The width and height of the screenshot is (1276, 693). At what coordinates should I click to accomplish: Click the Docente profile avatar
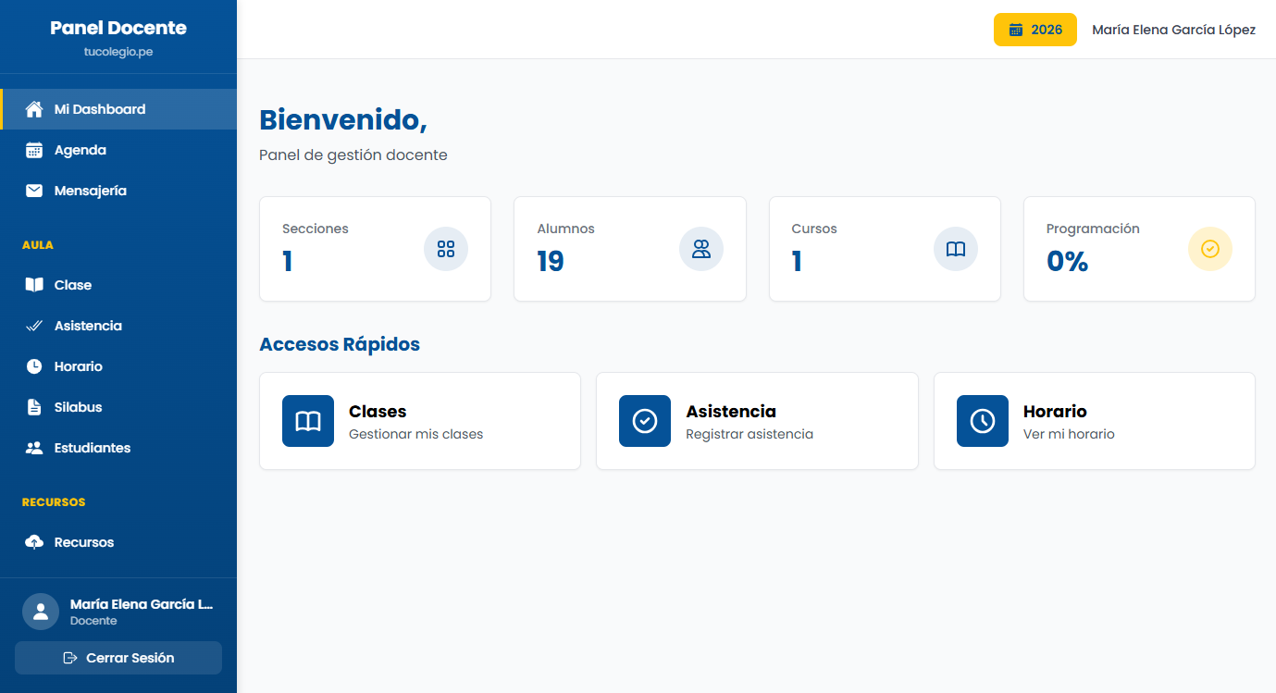click(x=41, y=611)
